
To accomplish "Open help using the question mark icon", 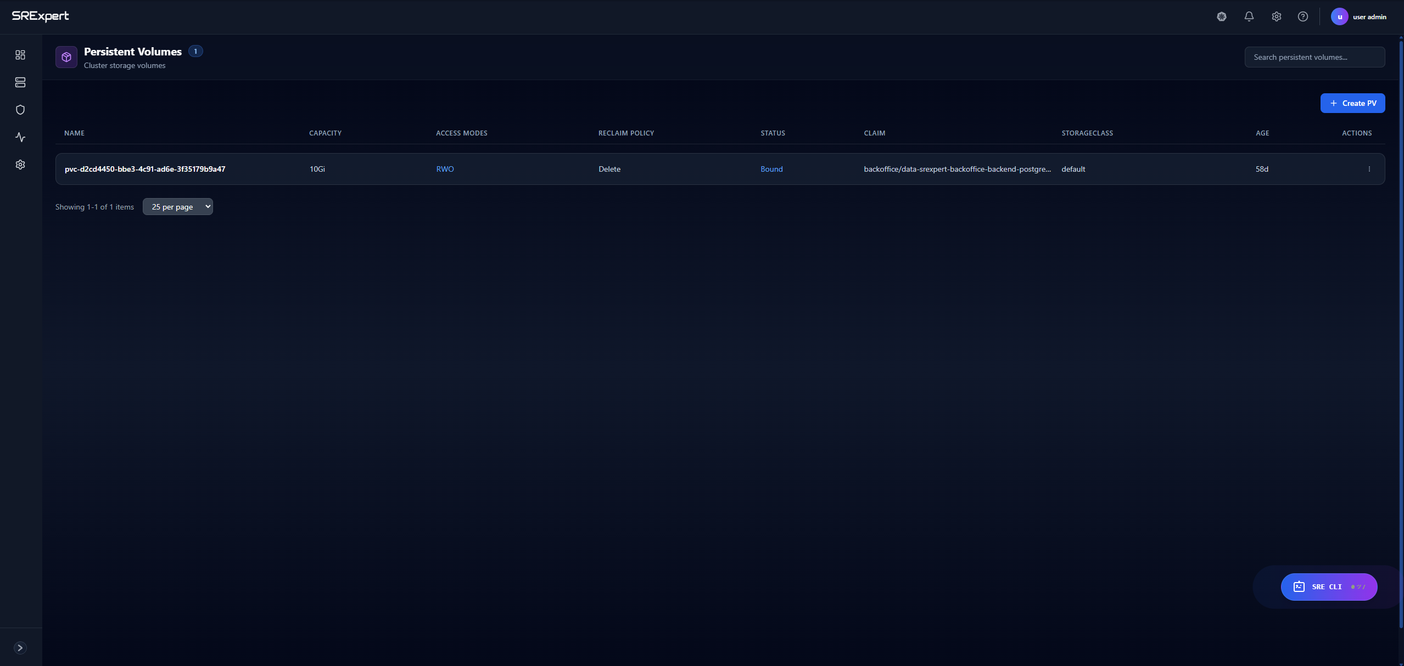I will 1303,16.
